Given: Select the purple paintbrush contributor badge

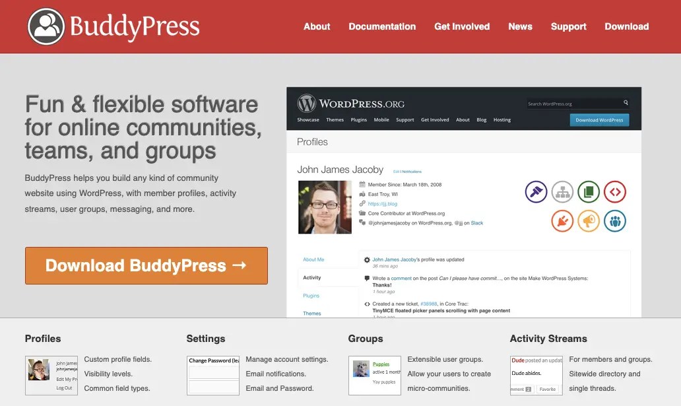Looking at the screenshot, I should click(536, 191).
